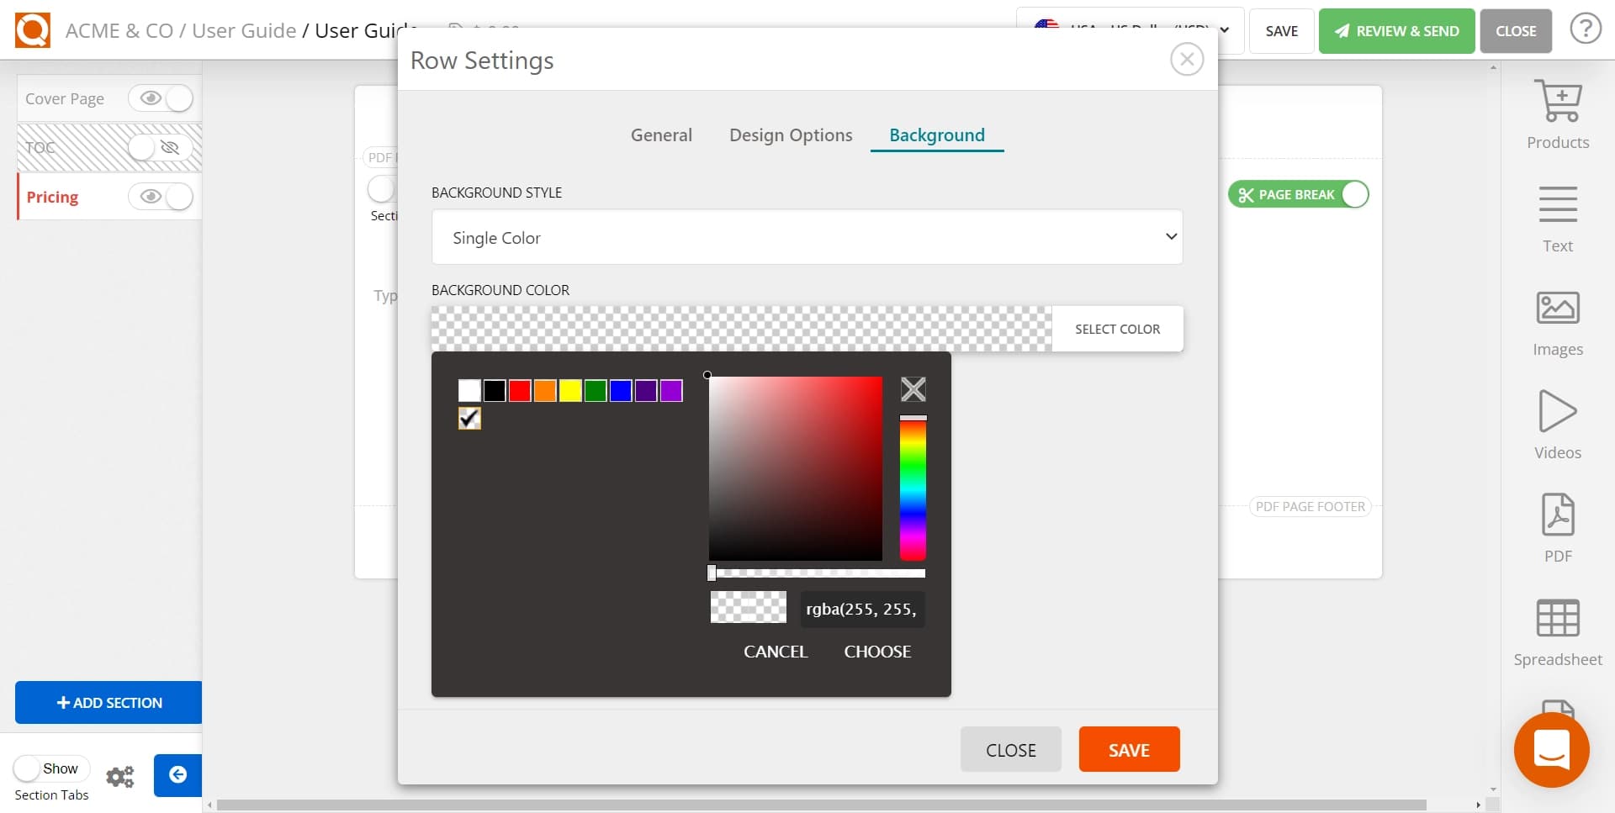Click the section settings gears icon

coord(120,776)
